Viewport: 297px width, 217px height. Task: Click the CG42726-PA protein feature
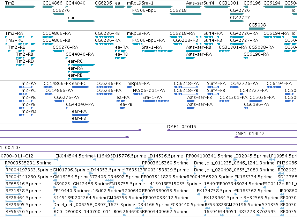coord(235,87)
